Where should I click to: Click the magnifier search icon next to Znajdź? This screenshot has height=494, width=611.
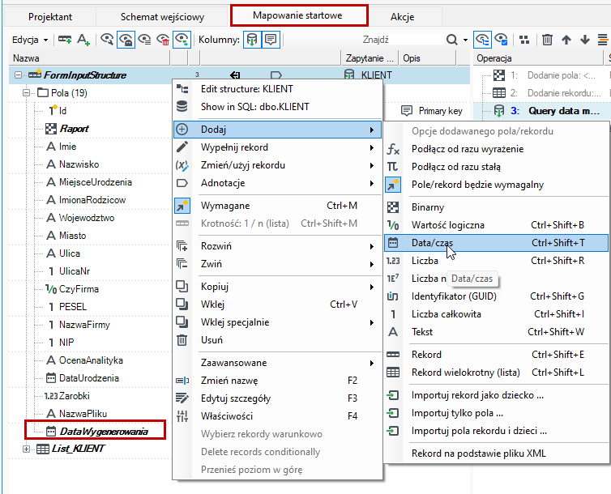click(451, 40)
